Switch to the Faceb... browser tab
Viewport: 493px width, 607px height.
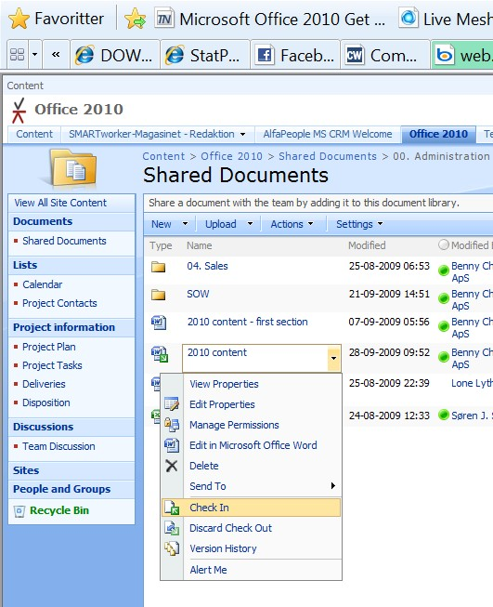(x=295, y=55)
